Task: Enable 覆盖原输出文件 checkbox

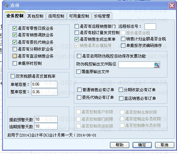Action: pos(78,72)
